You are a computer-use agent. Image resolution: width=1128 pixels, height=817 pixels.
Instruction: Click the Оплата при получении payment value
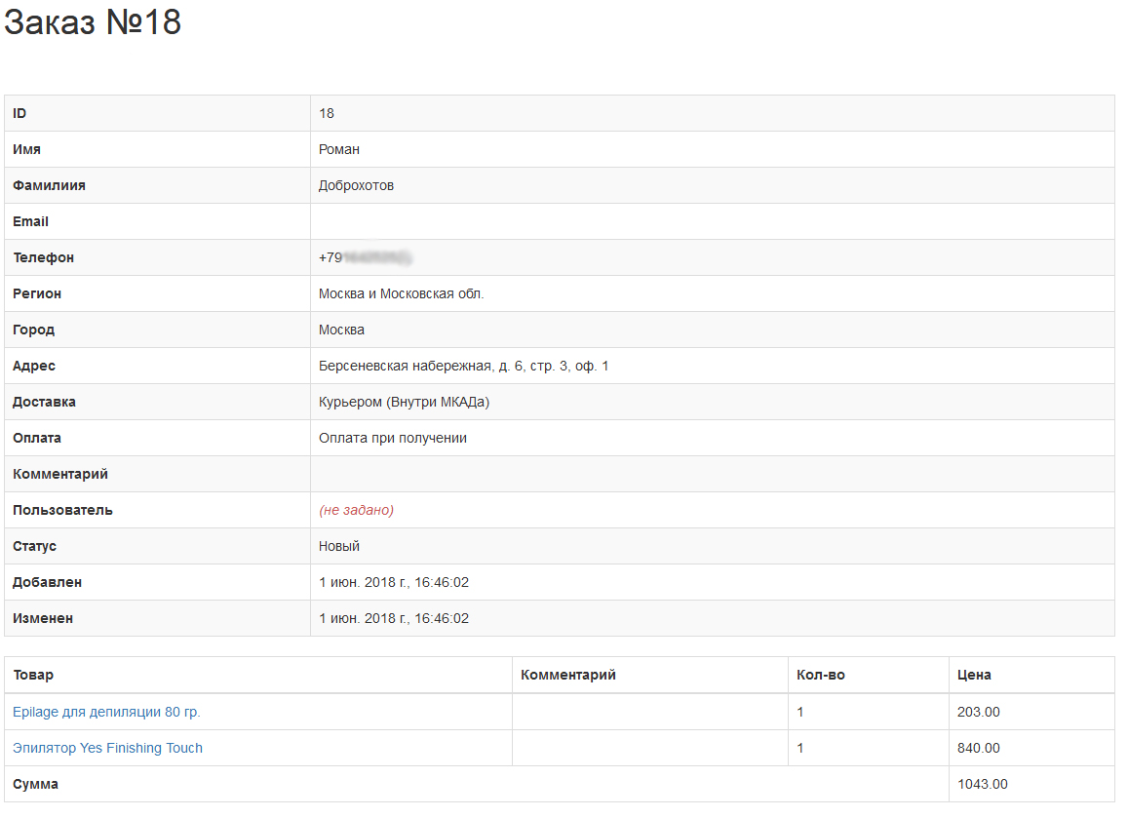click(x=392, y=438)
